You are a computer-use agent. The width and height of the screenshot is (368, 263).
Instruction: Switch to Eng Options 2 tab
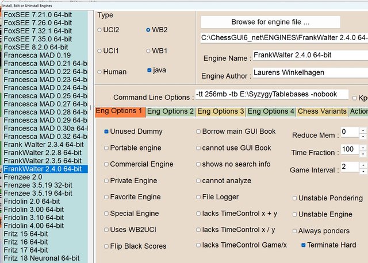(x=170, y=111)
